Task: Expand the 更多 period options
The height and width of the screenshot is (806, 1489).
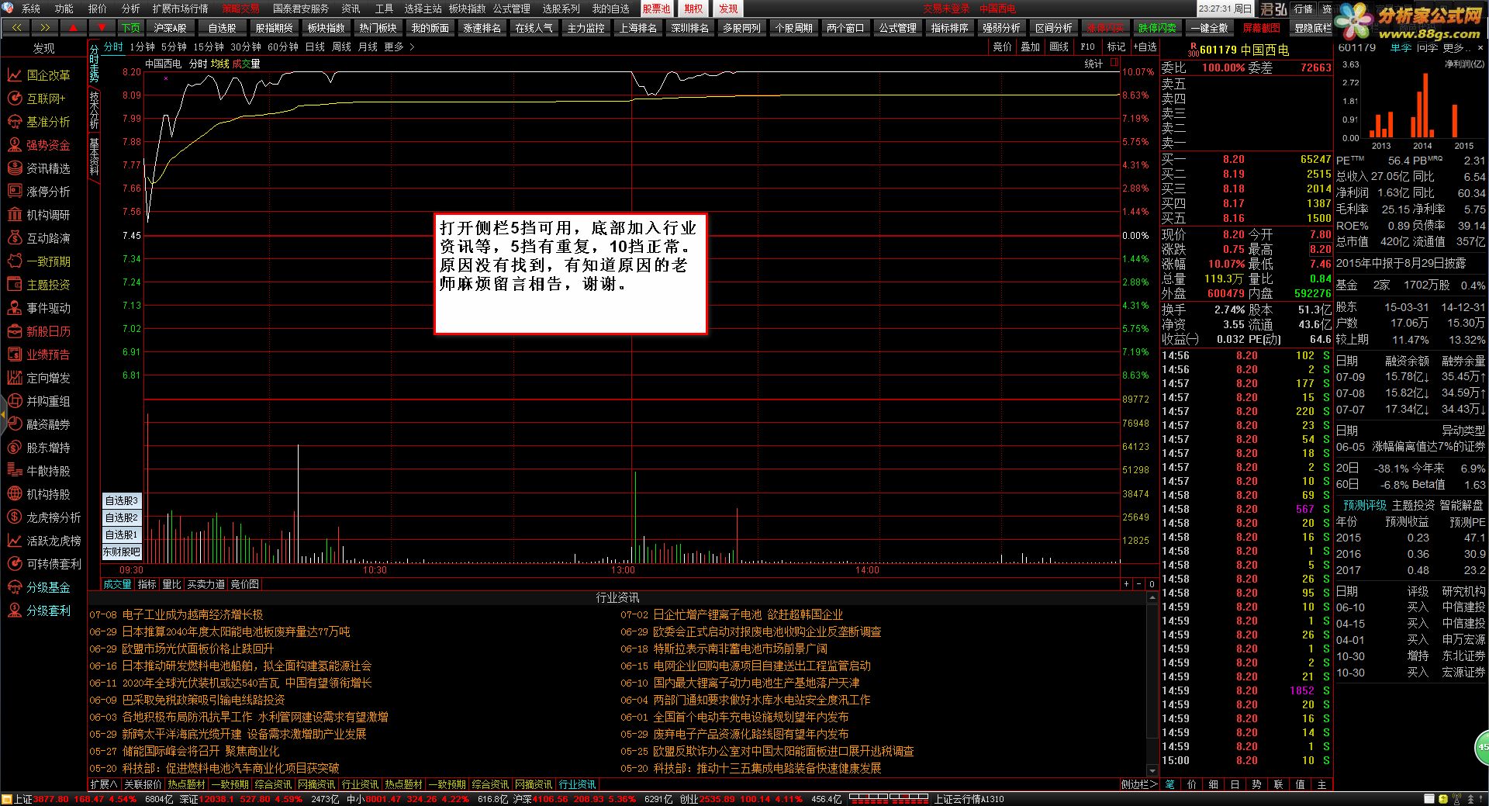Action: 399,47
